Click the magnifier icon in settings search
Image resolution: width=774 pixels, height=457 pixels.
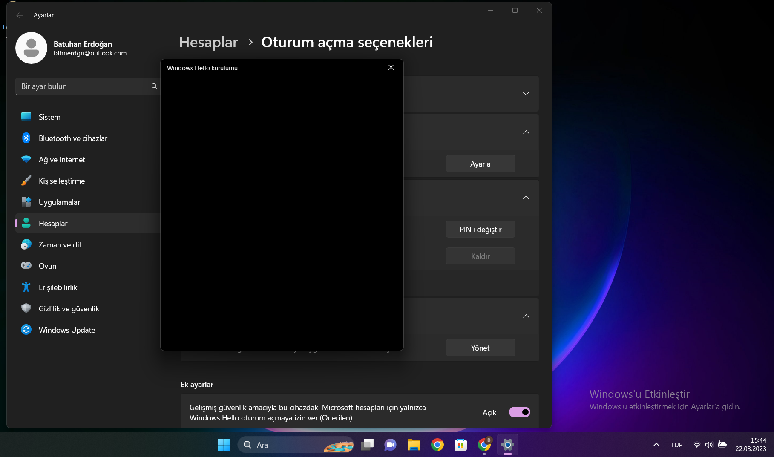pos(154,86)
